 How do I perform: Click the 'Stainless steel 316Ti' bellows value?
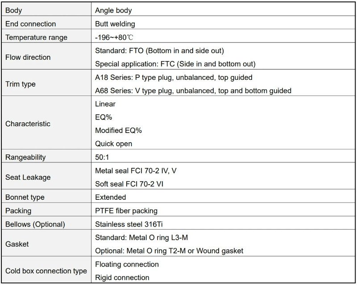pyautogui.click(x=129, y=224)
